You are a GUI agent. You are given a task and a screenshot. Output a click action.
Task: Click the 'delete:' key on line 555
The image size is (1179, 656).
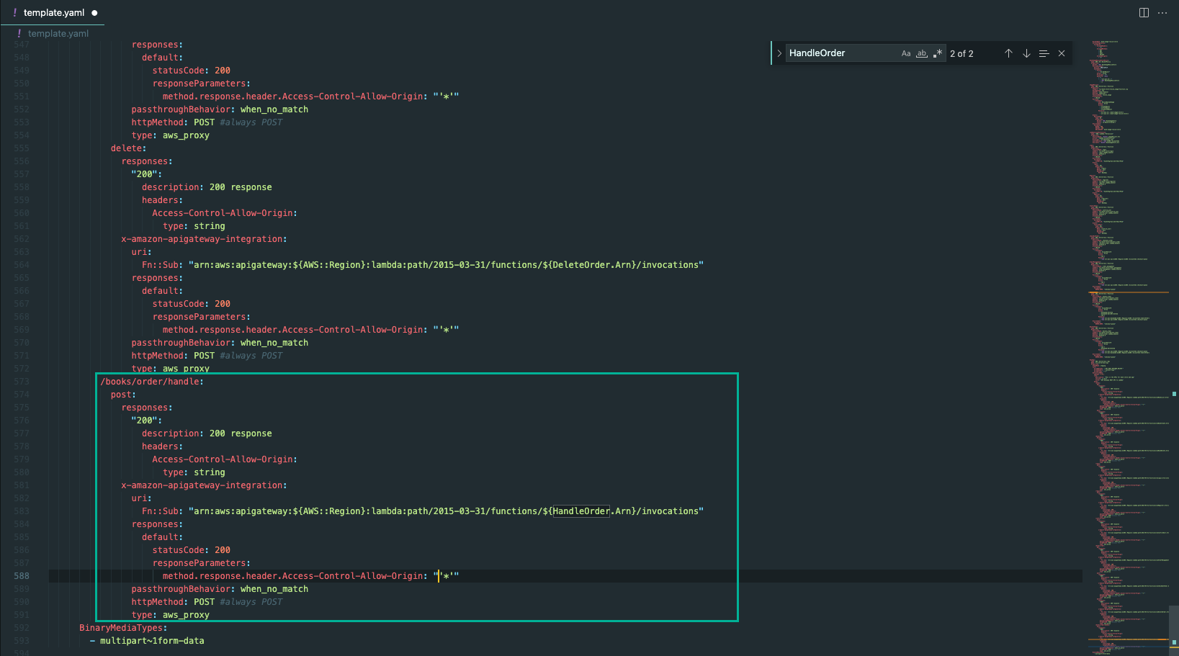(128, 148)
